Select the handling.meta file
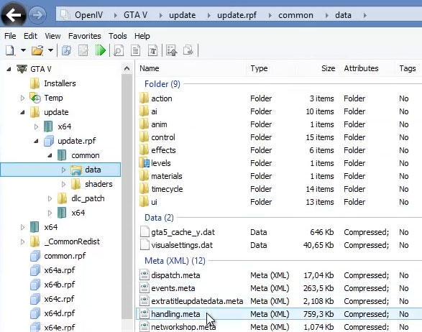Image resolution: width=422 pixels, height=332 pixels. (x=175, y=314)
